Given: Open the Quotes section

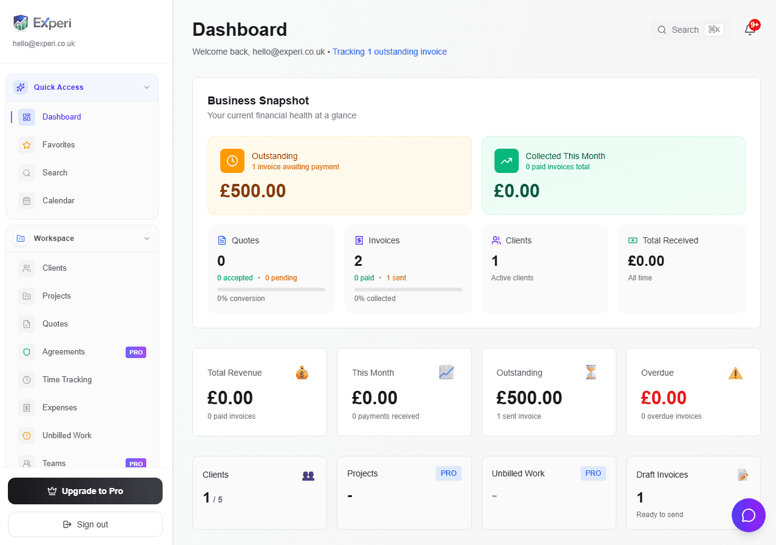Looking at the screenshot, I should point(55,323).
